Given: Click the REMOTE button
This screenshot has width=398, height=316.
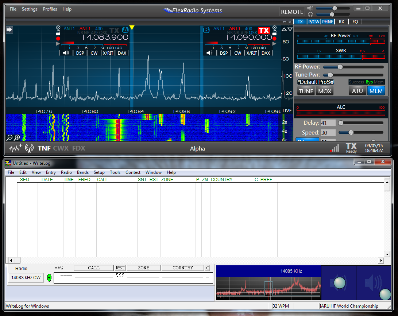Looking at the screenshot, I should pyautogui.click(x=292, y=12).
